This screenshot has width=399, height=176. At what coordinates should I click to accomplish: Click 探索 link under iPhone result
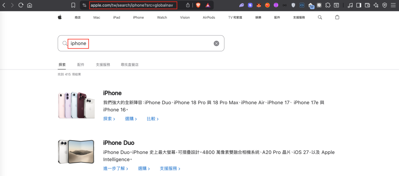pos(109,118)
